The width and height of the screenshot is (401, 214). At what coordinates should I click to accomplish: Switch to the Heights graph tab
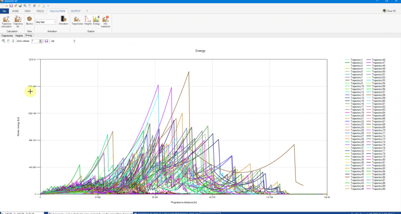(x=19, y=35)
